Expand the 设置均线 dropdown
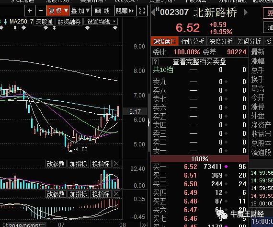This screenshot has height=227, width=273. point(101,22)
